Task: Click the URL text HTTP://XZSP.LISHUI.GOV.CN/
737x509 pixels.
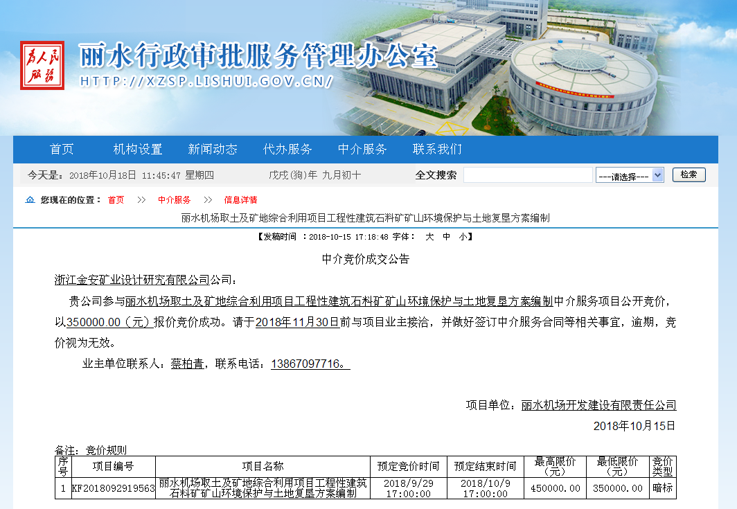Action: pyautogui.click(x=206, y=81)
